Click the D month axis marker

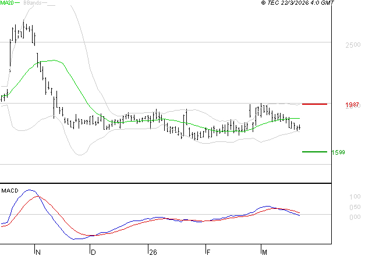(93, 252)
